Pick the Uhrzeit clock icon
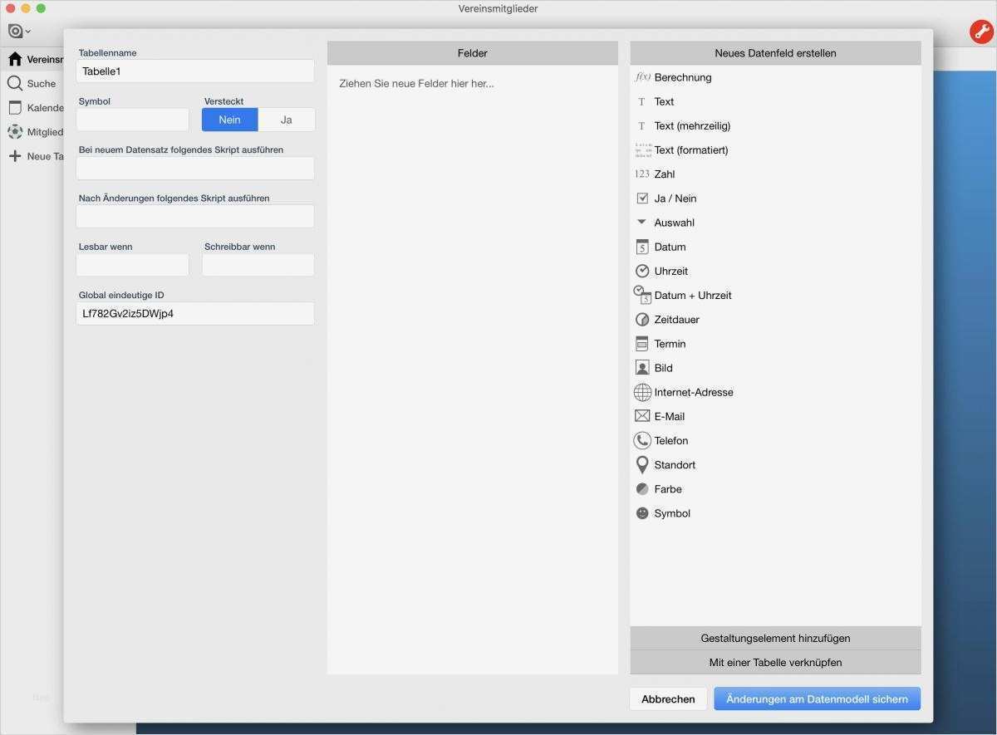This screenshot has width=997, height=735. [641, 271]
